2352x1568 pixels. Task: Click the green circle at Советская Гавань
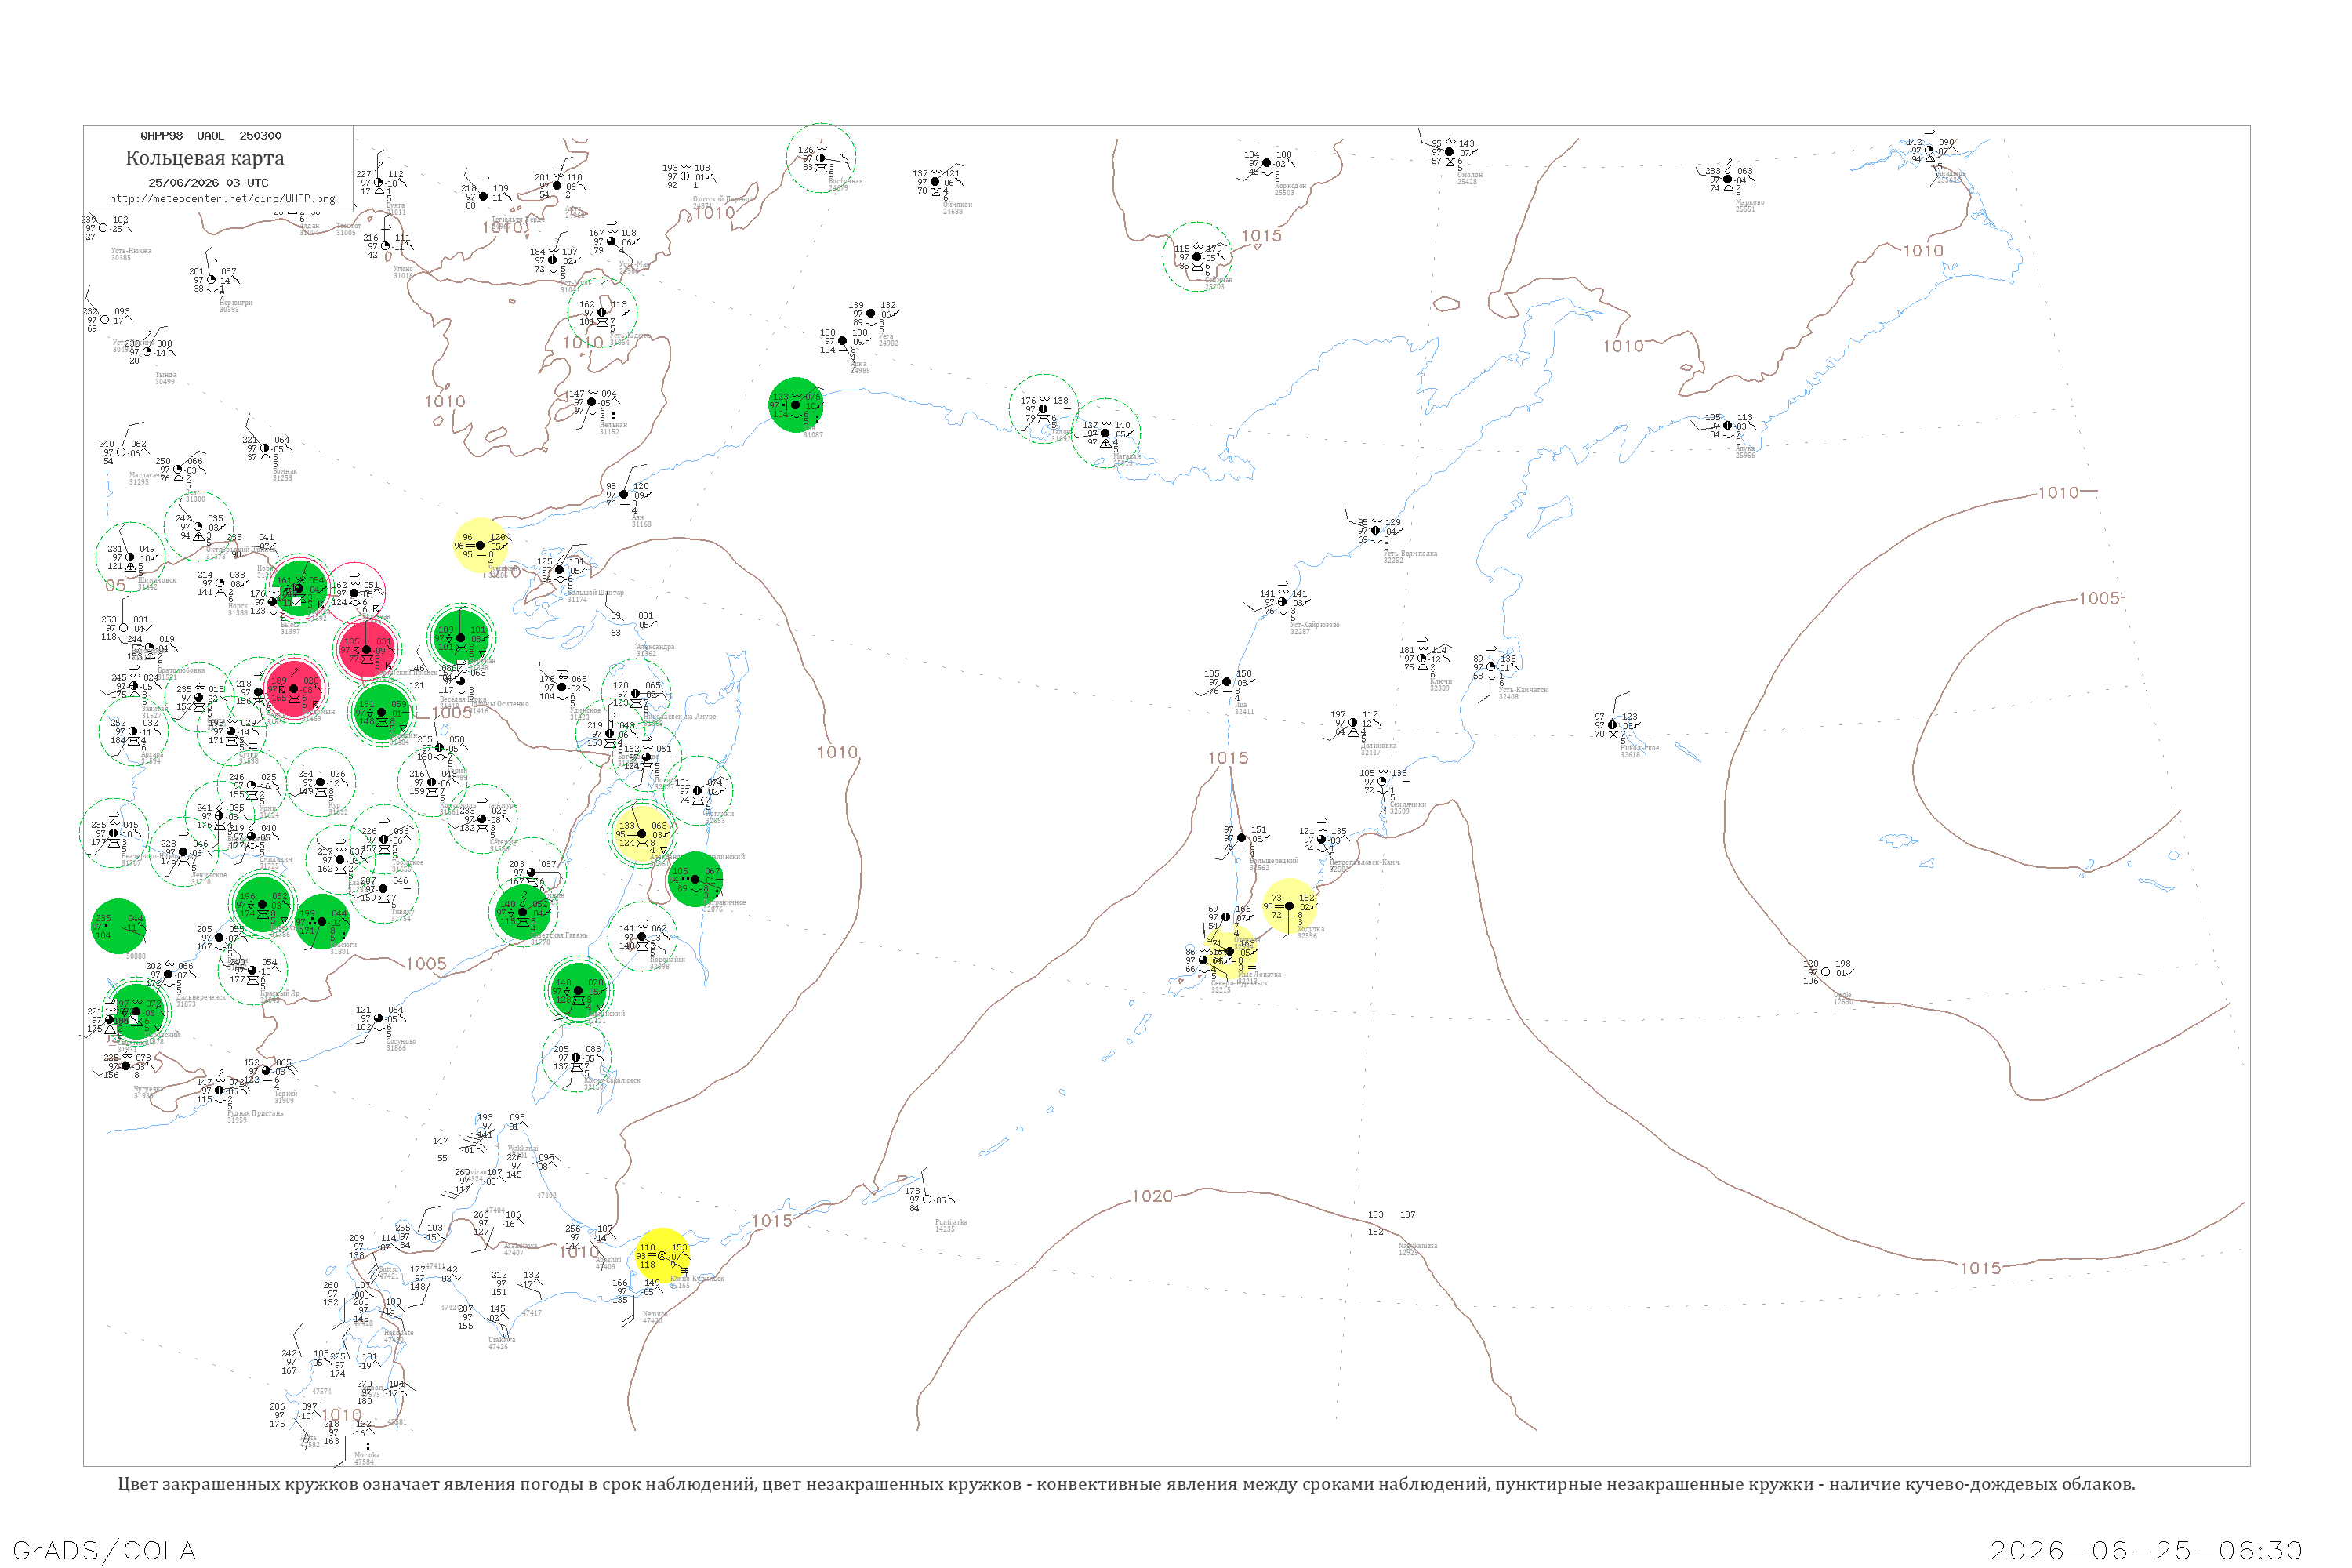point(523,912)
